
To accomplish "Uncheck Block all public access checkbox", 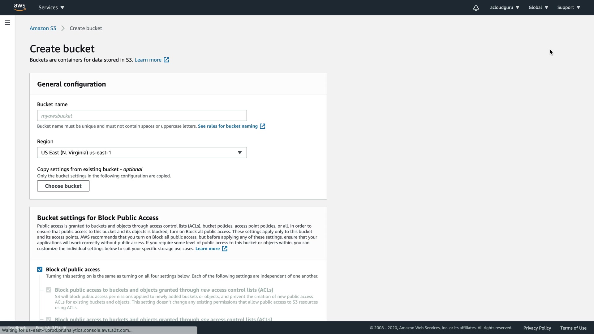I will [40, 269].
